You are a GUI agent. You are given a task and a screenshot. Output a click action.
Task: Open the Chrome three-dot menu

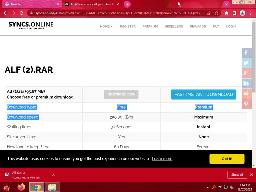[x=250, y=13]
